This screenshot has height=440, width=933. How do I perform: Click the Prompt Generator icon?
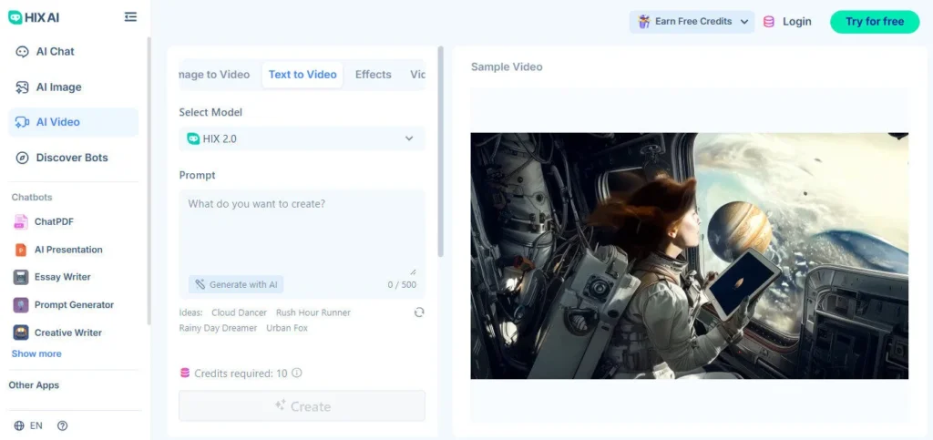tap(21, 305)
